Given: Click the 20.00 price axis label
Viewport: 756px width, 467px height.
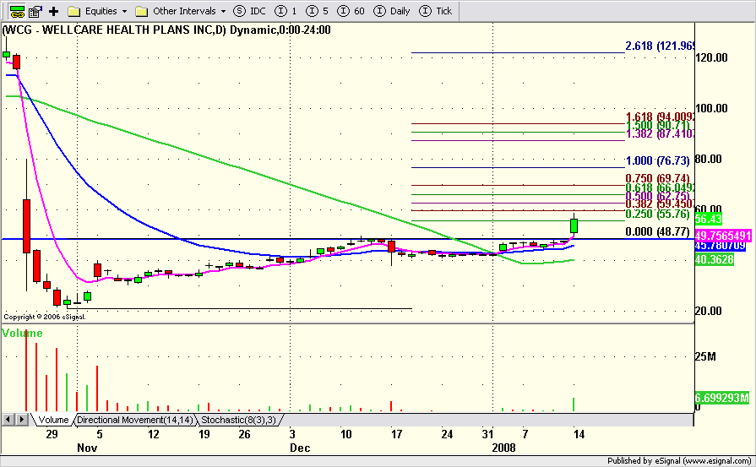Looking at the screenshot, I should coord(708,311).
